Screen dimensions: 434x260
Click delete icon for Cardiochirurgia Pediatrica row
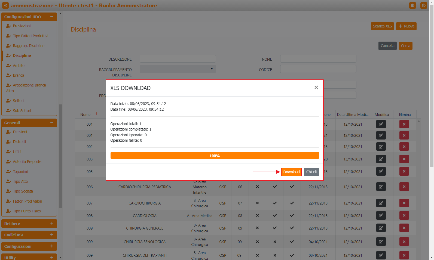404,187
